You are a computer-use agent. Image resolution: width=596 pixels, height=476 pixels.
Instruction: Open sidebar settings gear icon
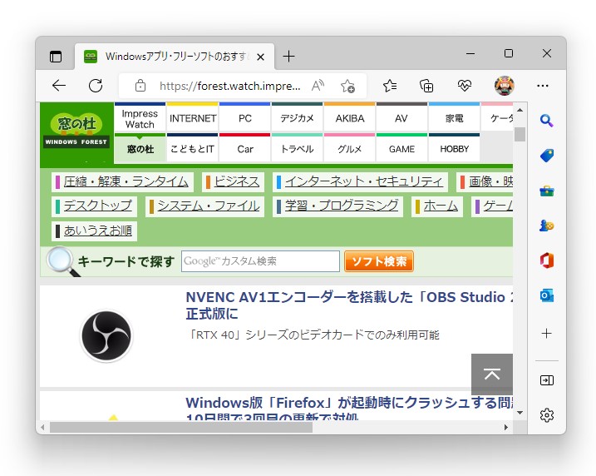(x=547, y=415)
